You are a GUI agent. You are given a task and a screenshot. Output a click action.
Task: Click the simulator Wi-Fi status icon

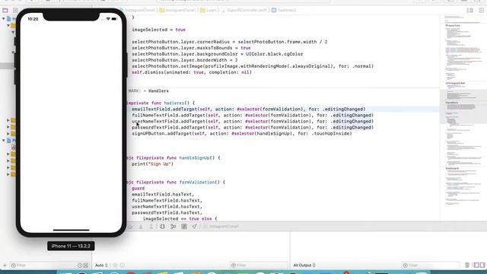[108, 19]
